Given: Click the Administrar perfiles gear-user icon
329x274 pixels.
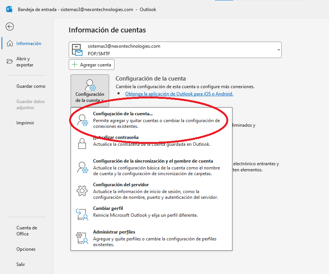Looking at the screenshot, I should point(82,238).
